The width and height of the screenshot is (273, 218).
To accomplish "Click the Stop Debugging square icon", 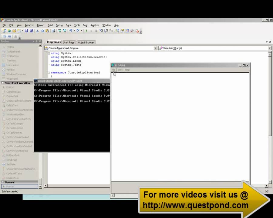I will pos(96,31).
